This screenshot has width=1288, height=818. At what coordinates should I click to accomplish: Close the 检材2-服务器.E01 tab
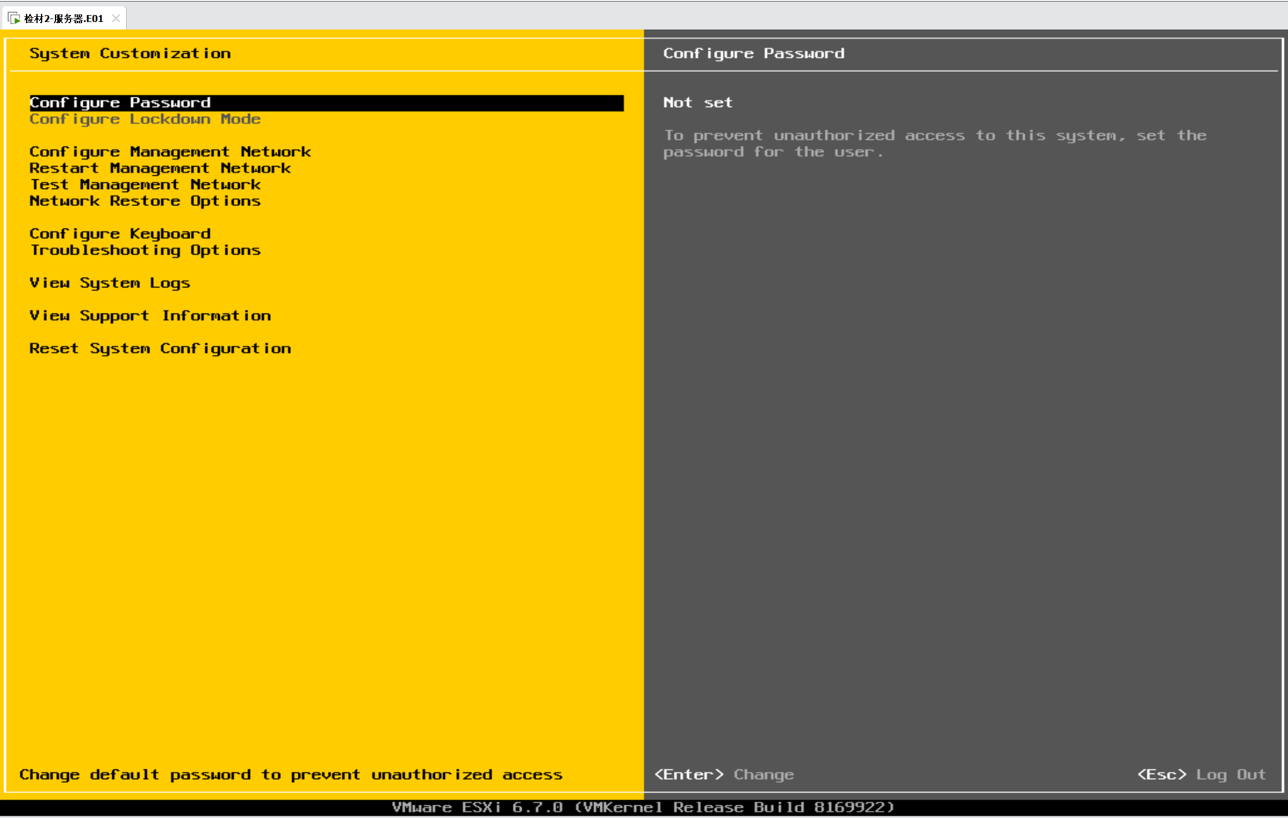pyautogui.click(x=116, y=19)
